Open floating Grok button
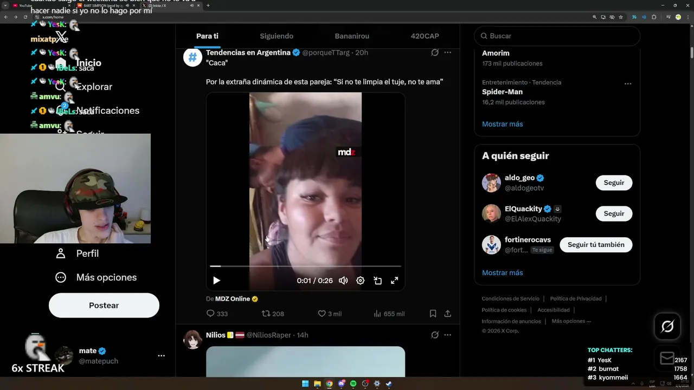 point(667,327)
